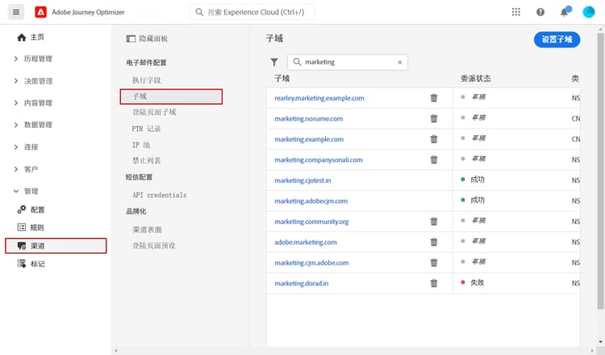Open rearley.marketing.example.com subdomain link
Image resolution: width=605 pixels, height=355 pixels.
pyautogui.click(x=319, y=97)
